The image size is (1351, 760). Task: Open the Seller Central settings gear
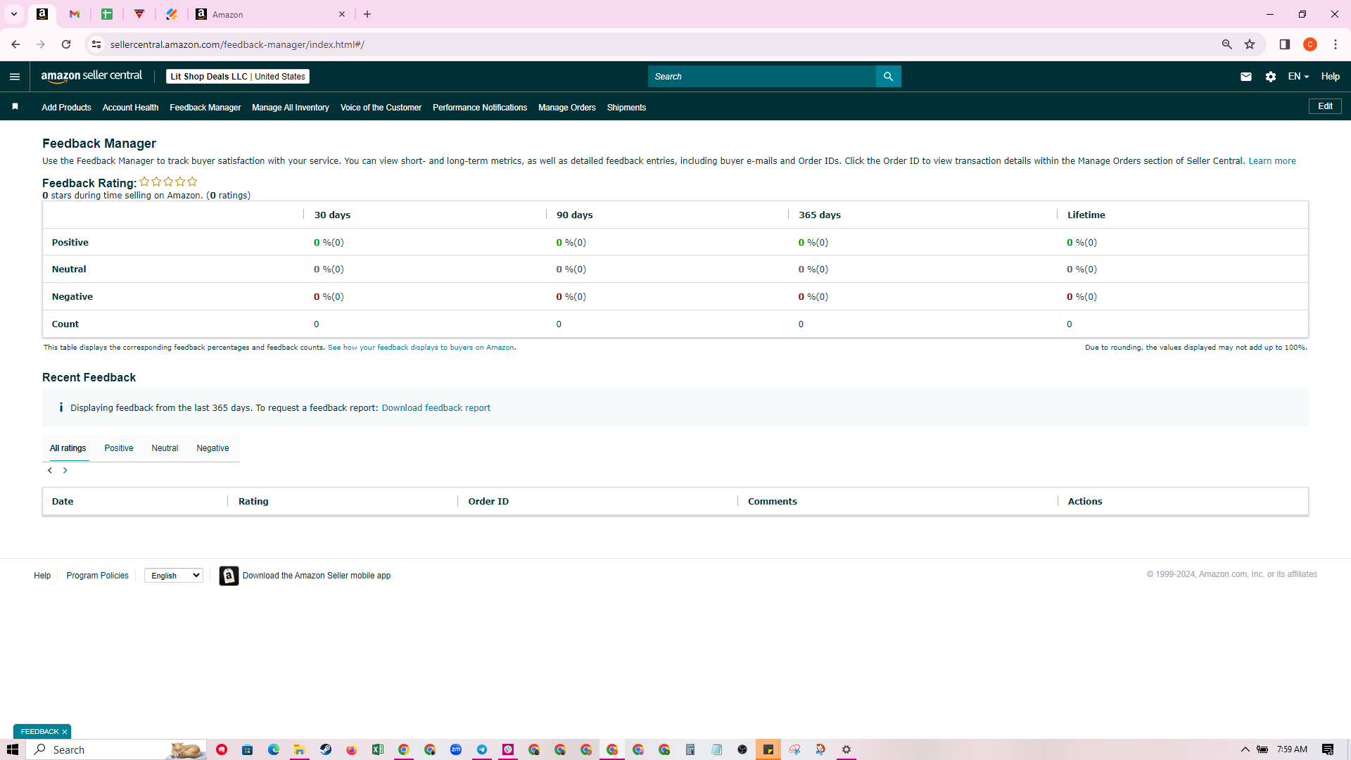coord(1271,77)
